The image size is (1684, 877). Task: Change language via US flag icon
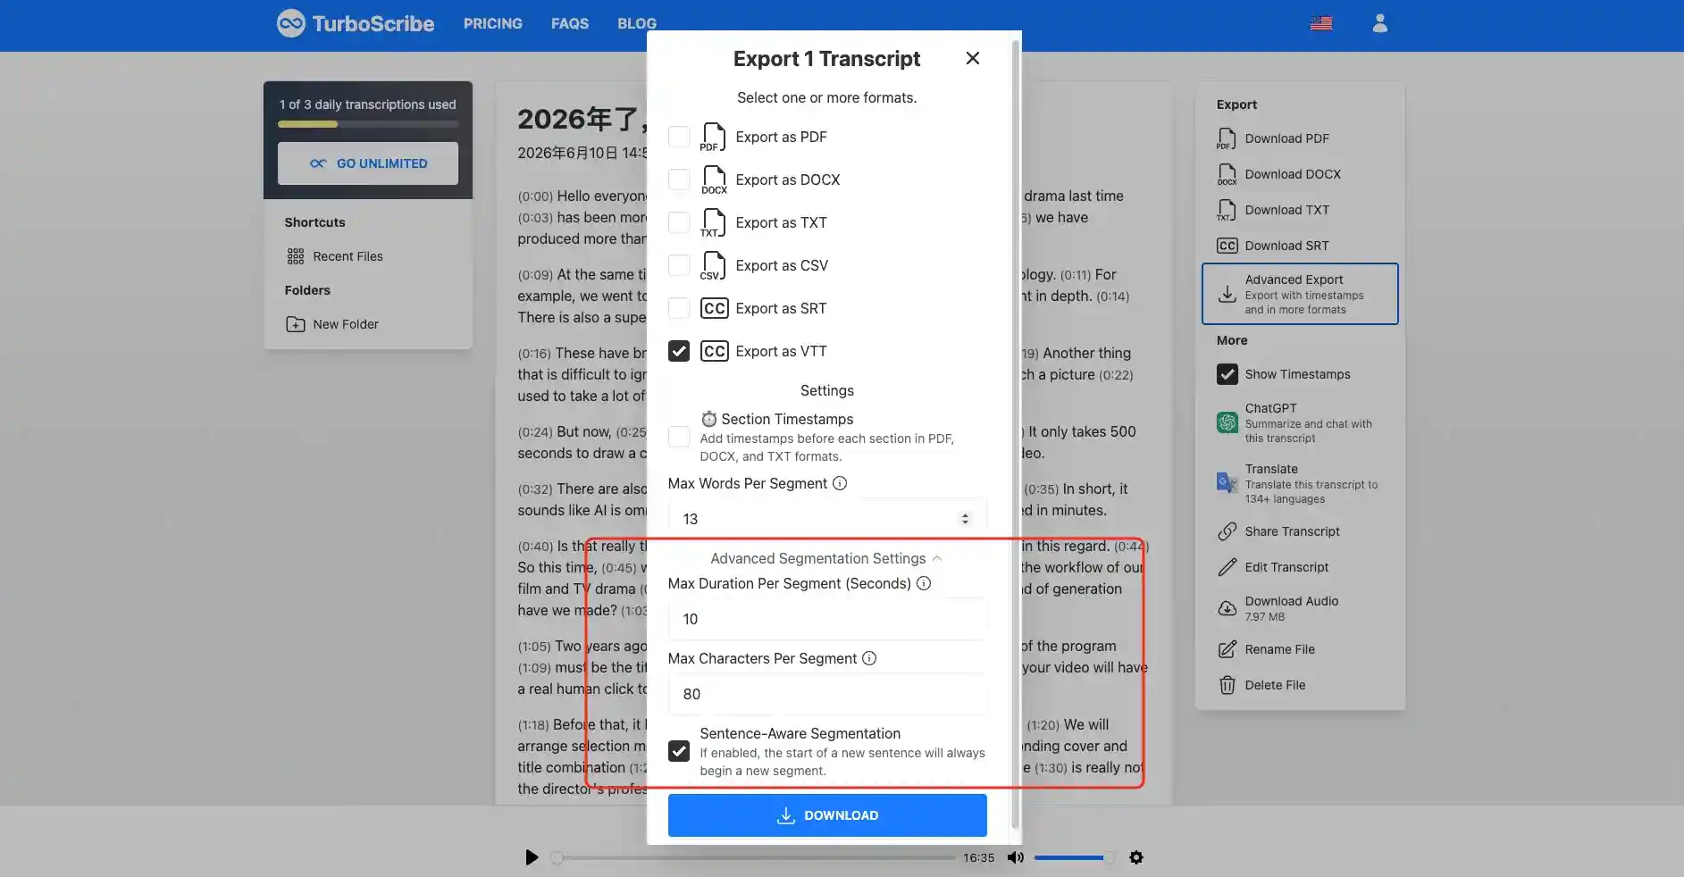[x=1321, y=23]
